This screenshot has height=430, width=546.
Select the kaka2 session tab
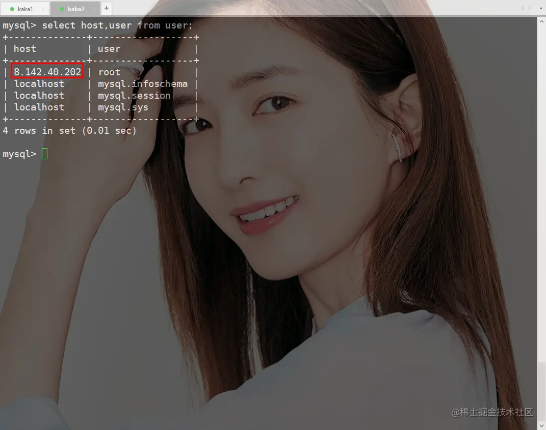[76, 9]
